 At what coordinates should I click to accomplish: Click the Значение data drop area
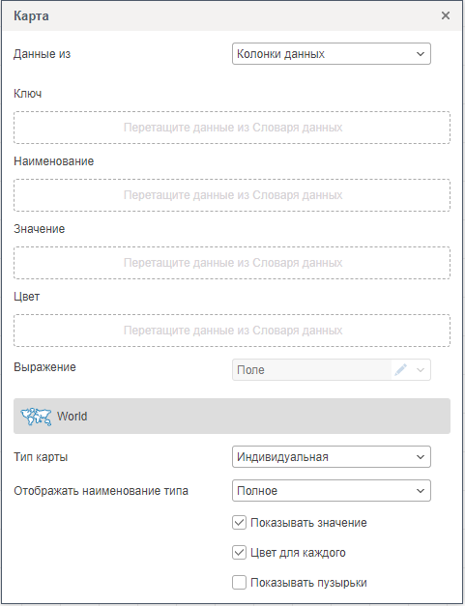pyautogui.click(x=232, y=263)
